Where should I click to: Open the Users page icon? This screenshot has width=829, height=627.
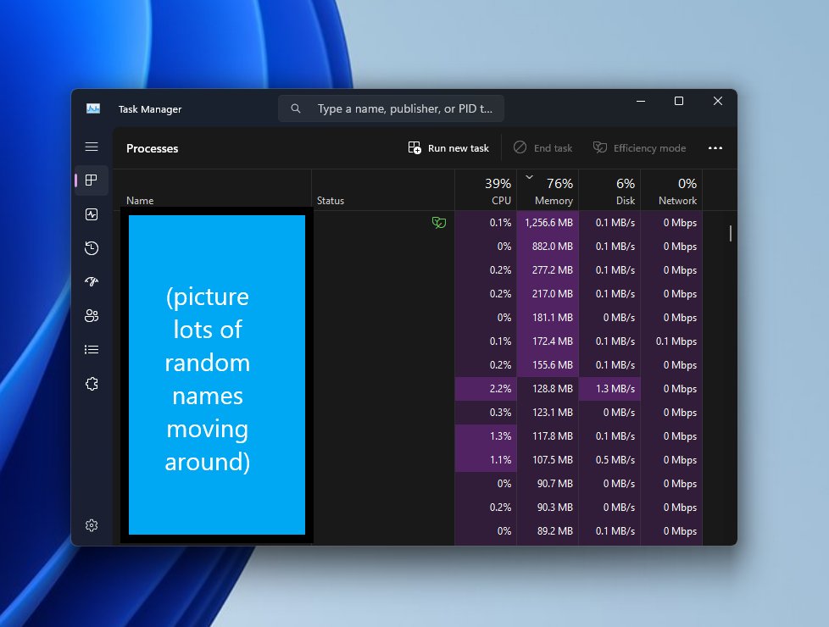pos(92,315)
